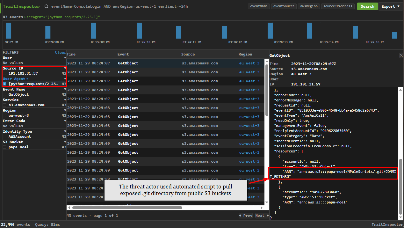Run the query with the Search button
This screenshot has height=228, width=404.
[367, 6]
